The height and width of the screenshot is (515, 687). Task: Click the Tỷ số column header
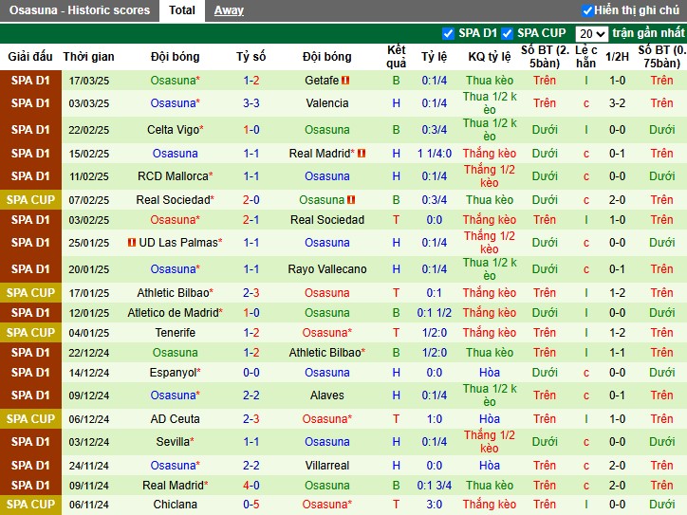[x=251, y=57]
